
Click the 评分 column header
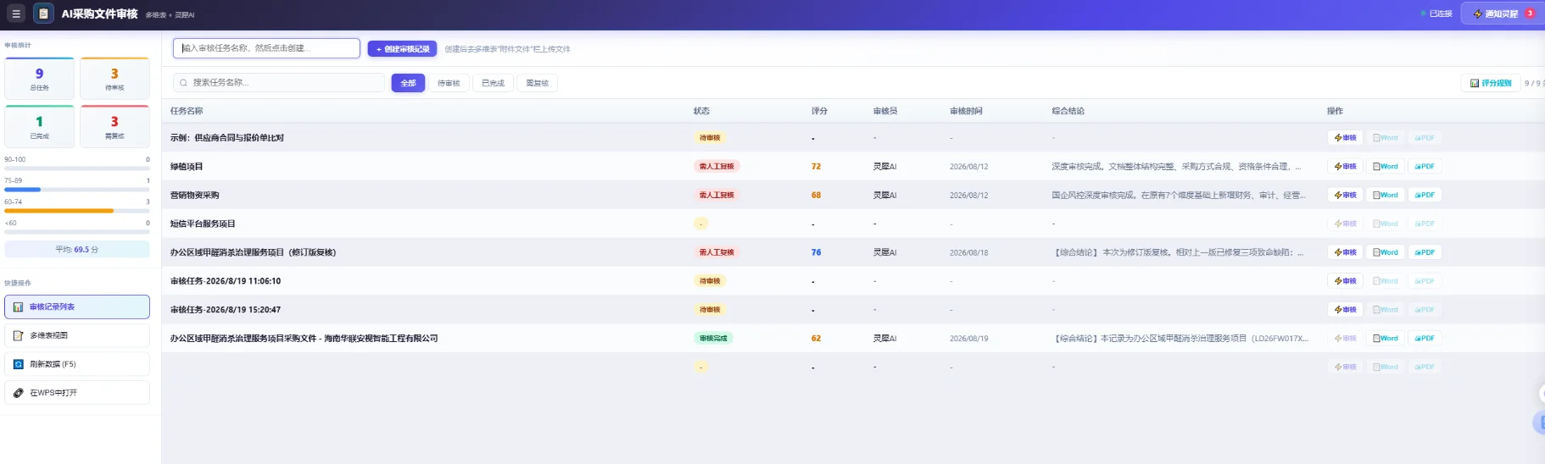point(819,111)
